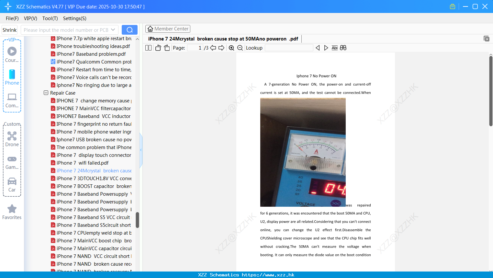
Task: Open iPhone7 Restart from time to time
Action: (91, 70)
